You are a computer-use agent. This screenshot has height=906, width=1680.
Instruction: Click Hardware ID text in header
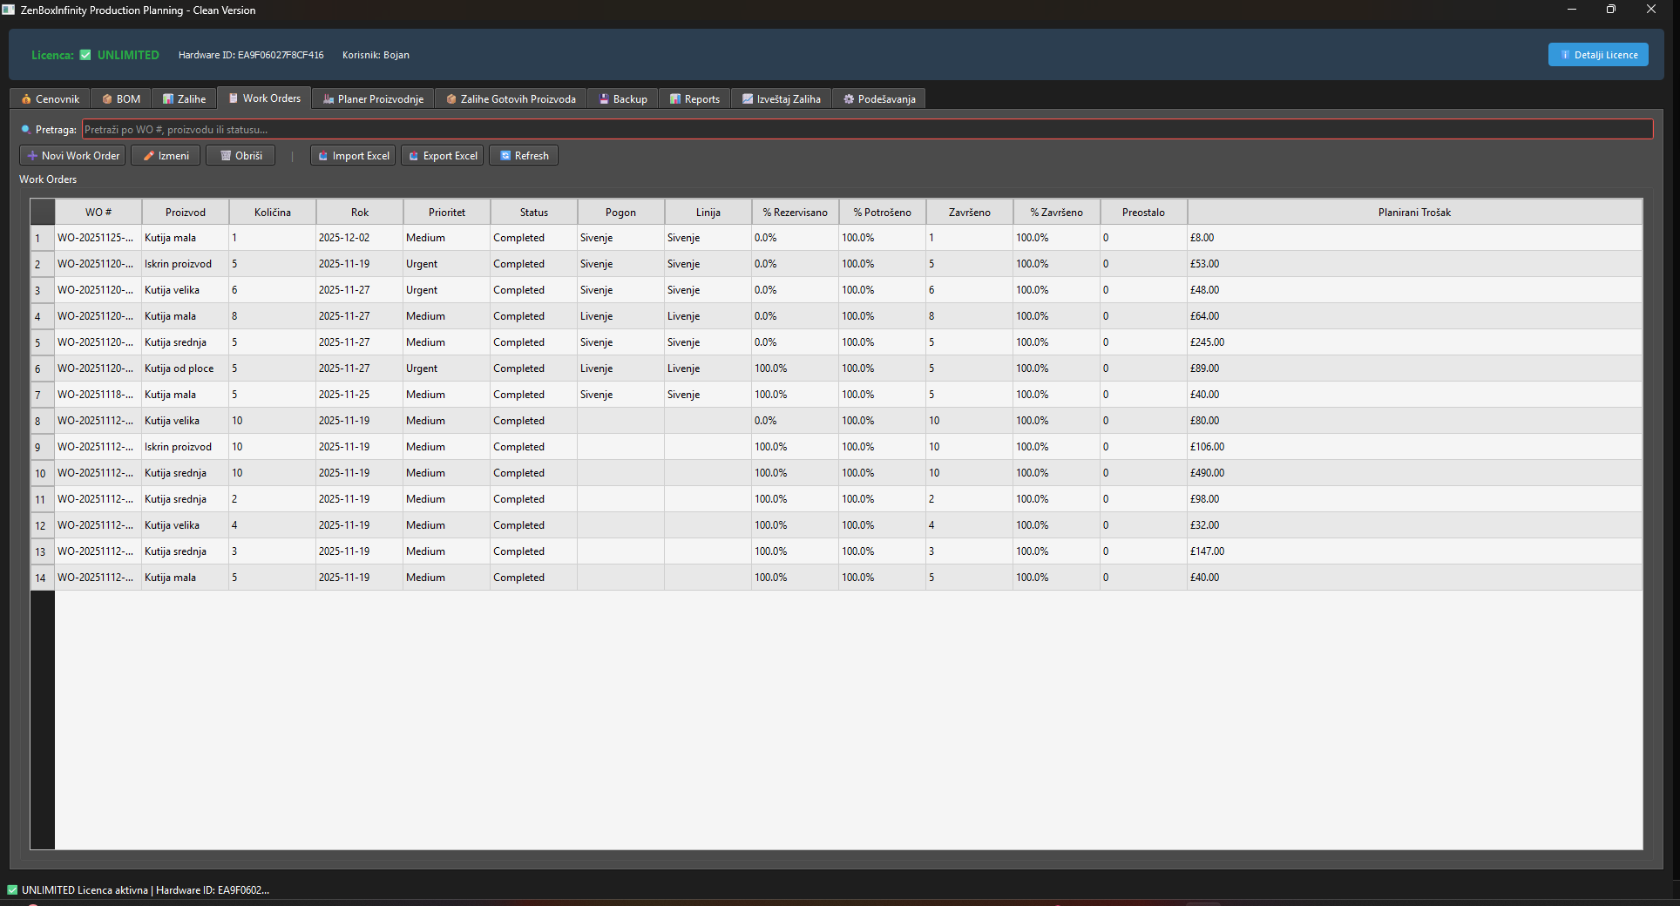(x=251, y=55)
